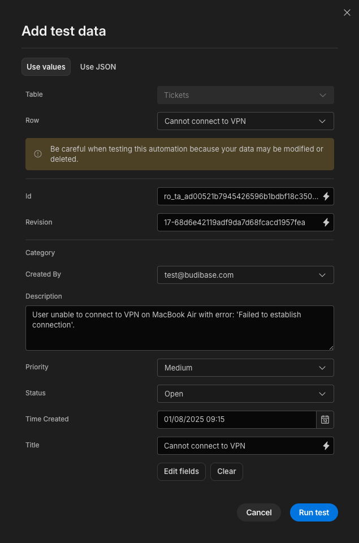Open the Created By dropdown
Image resolution: width=359 pixels, height=543 pixels.
point(245,275)
